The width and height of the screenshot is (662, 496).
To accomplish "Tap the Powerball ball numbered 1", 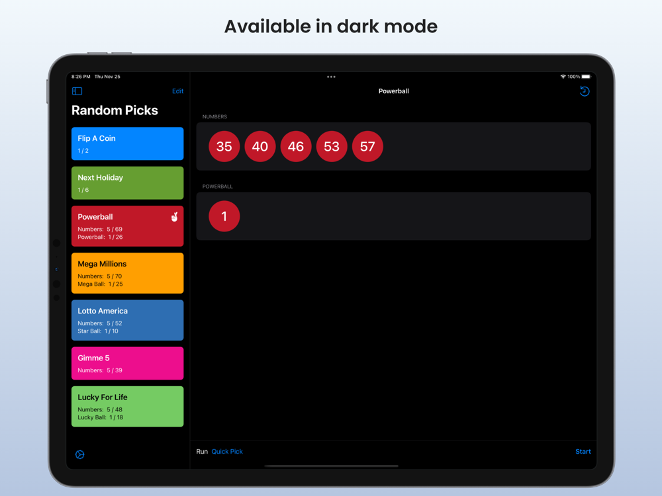I will click(x=224, y=216).
